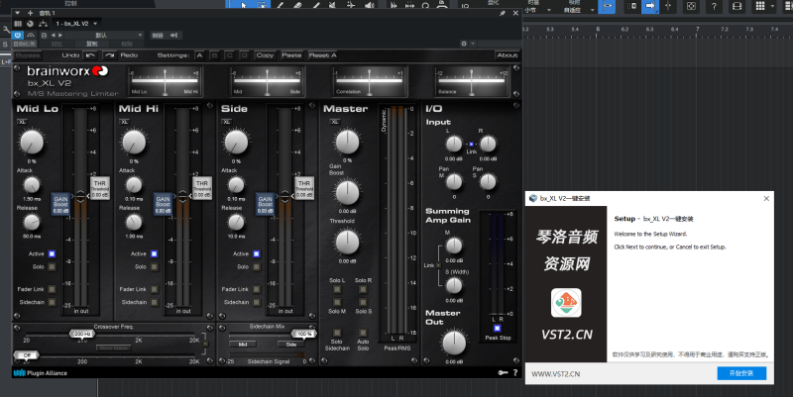Click the plugin power bypass icon

(x=19, y=35)
